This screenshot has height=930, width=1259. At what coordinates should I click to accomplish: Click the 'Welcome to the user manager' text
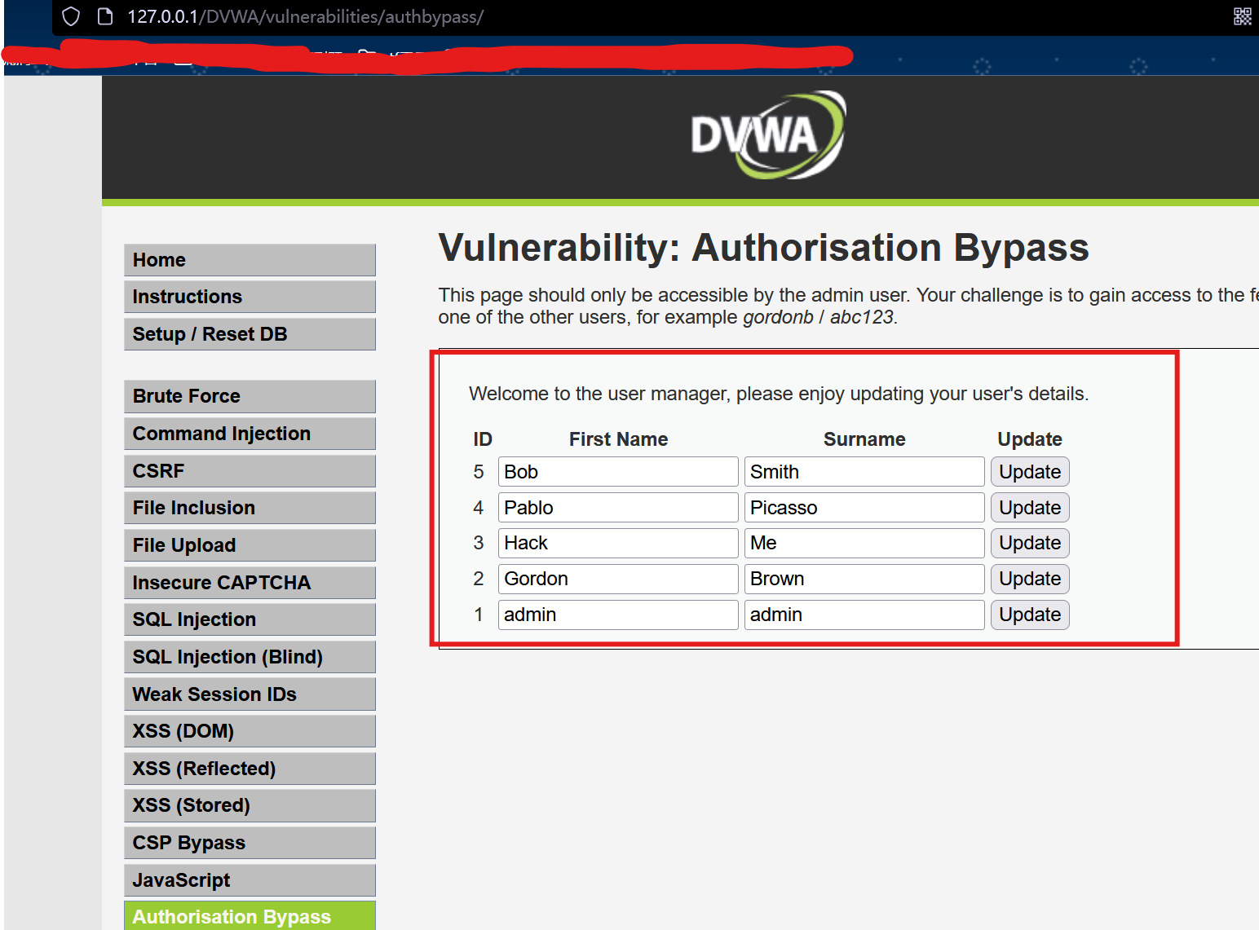779,394
